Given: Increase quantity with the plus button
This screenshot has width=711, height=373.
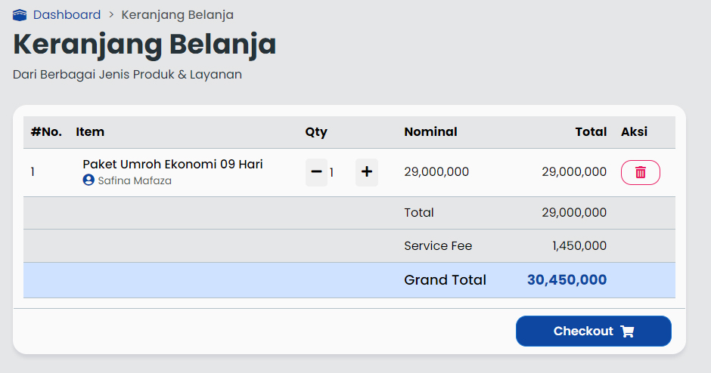Looking at the screenshot, I should pyautogui.click(x=367, y=172).
